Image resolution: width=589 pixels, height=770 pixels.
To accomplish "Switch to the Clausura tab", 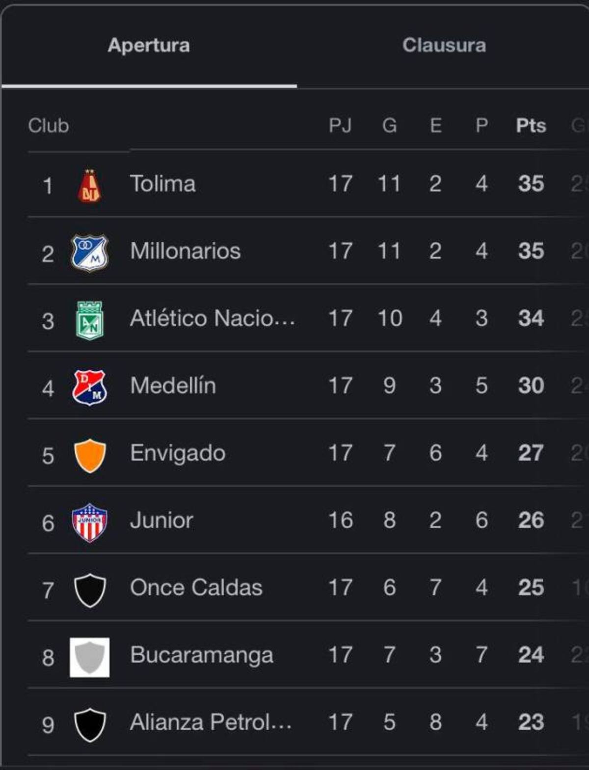I will click(444, 46).
